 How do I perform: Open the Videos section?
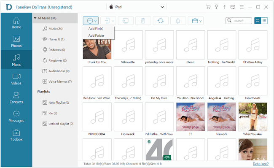(x=16, y=79)
